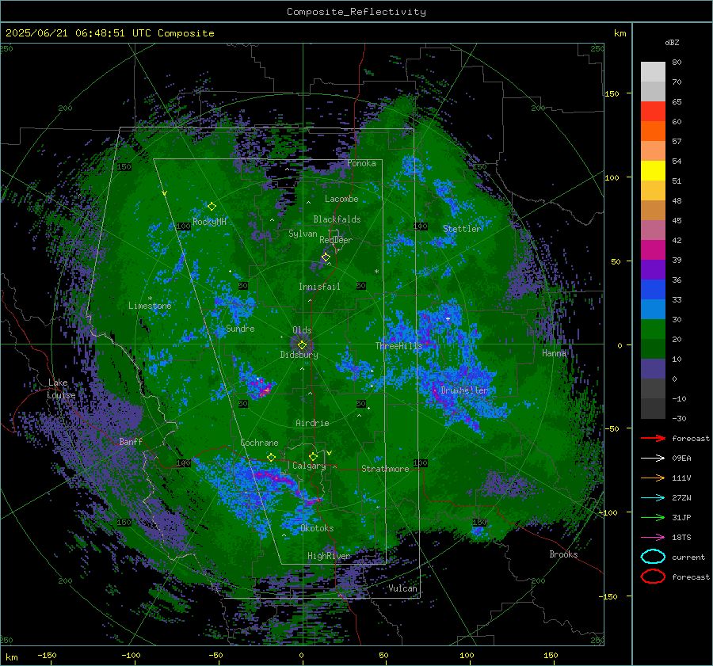The image size is (713, 666).
Task: Pick the red 65–60 dBZ color swatch
Action: click(653, 112)
